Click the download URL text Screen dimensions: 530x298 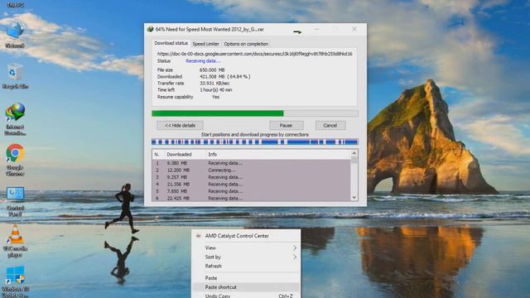pos(255,54)
